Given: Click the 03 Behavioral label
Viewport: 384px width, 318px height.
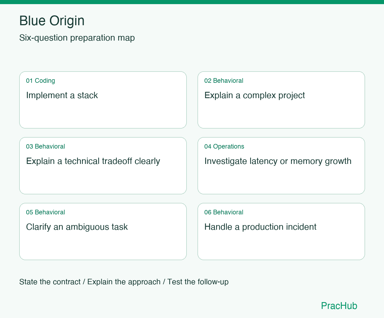Looking at the screenshot, I should pos(46,146).
